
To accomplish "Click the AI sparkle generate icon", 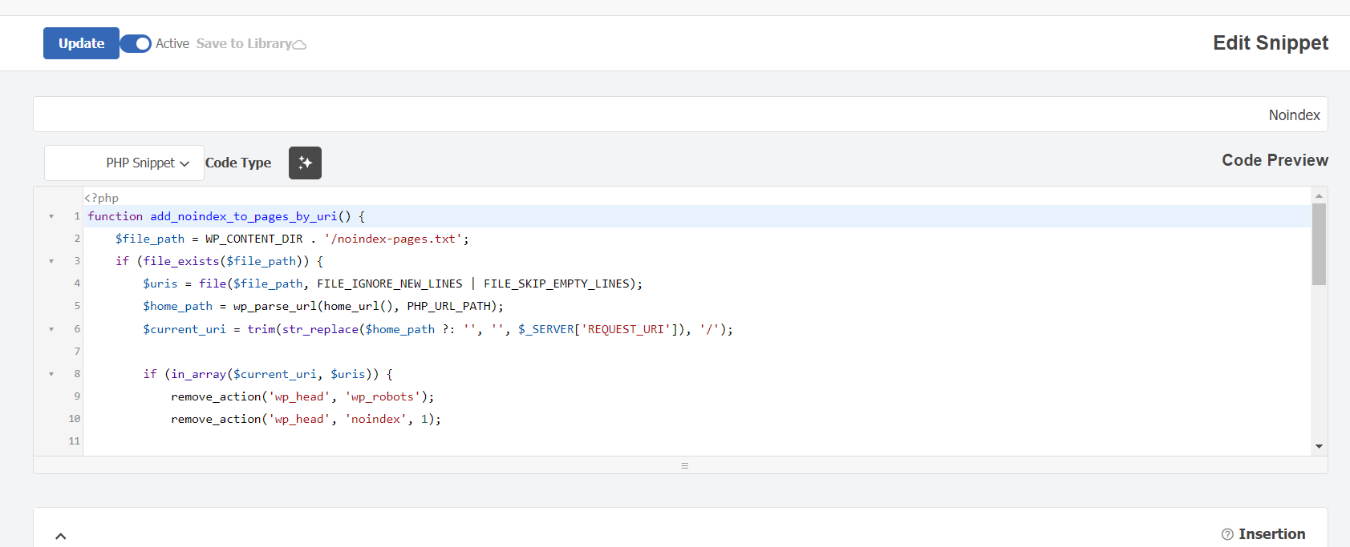I will pyautogui.click(x=305, y=163).
